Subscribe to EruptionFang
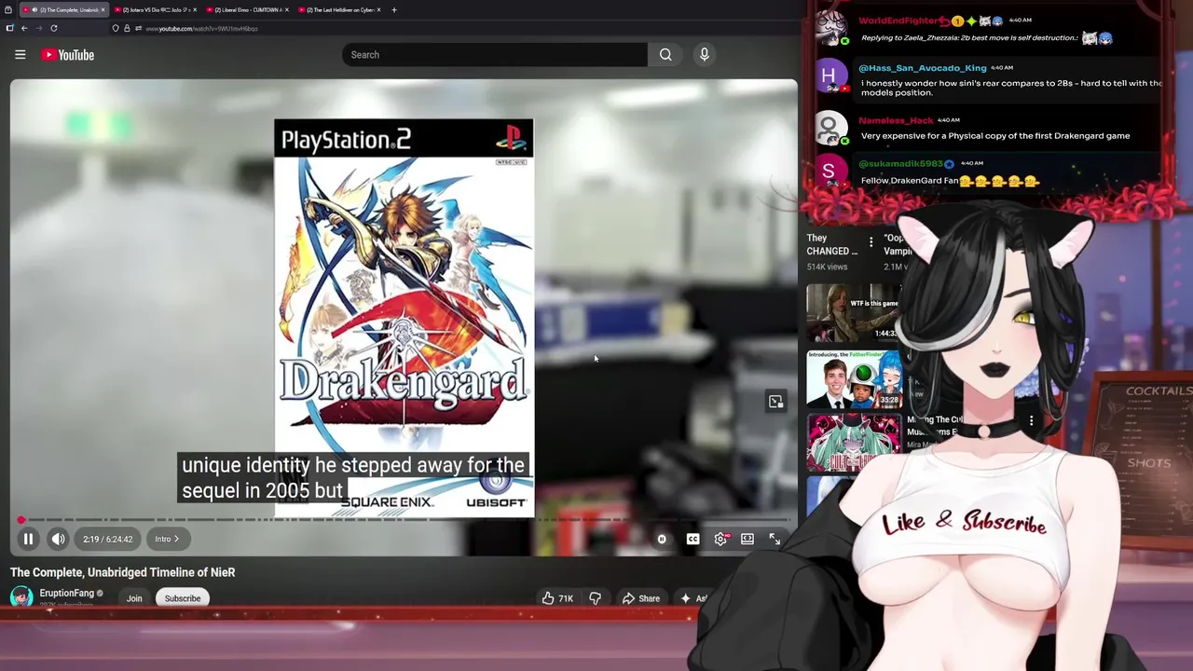 (183, 598)
